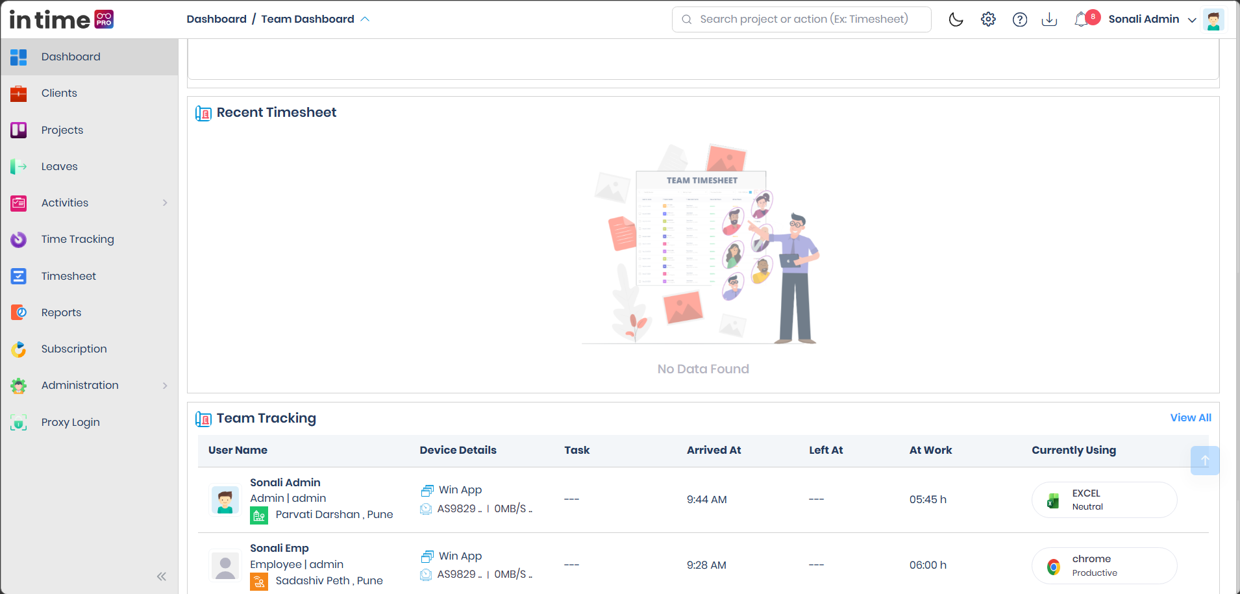Viewport: 1240px width, 594px height.
Task: Open Projects in the sidebar
Action: tap(90, 130)
